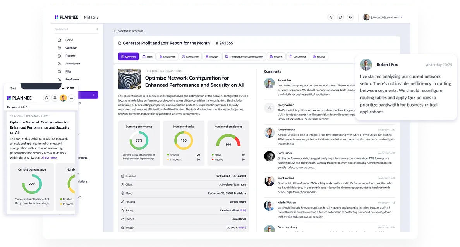Click Guy Hawkins' avatar in comments
Viewport: 460px width, 247px height.
pos(269,181)
